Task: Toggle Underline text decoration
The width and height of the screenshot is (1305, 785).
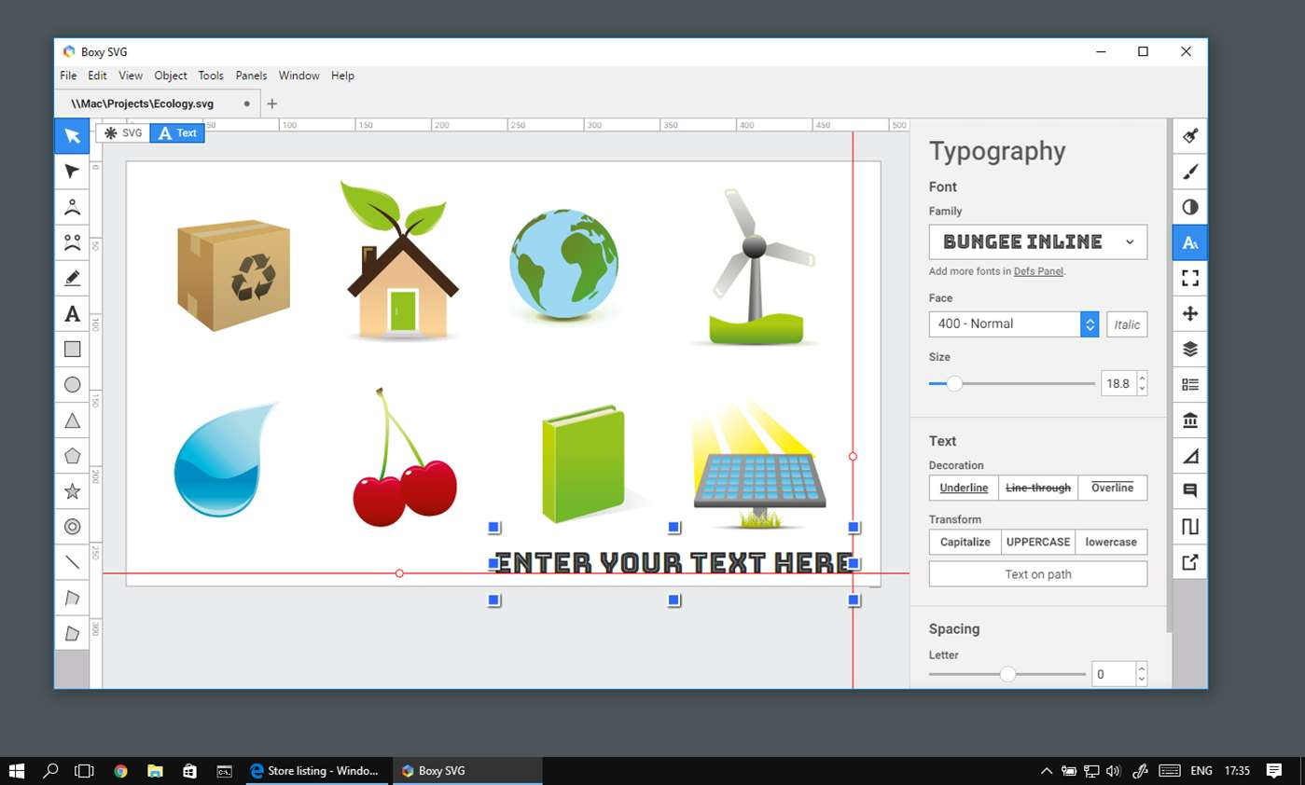Action: [964, 488]
